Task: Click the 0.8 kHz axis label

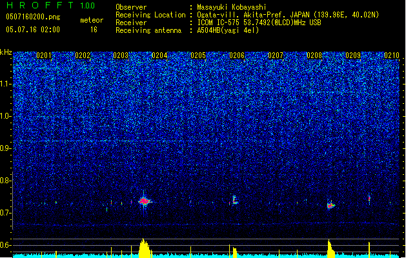Action: click(5, 181)
